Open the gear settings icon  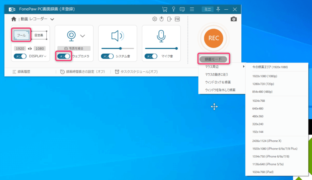click(x=154, y=19)
